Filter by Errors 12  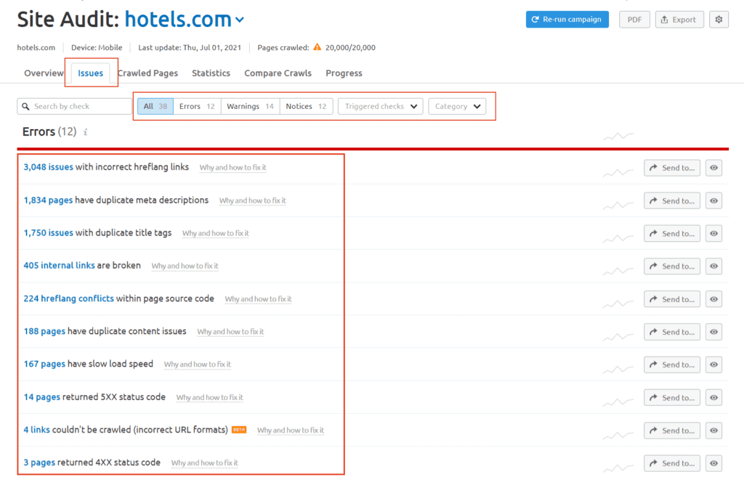(x=197, y=106)
